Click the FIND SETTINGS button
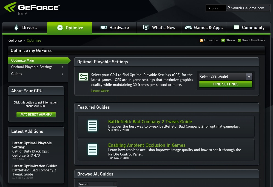 [226, 84]
